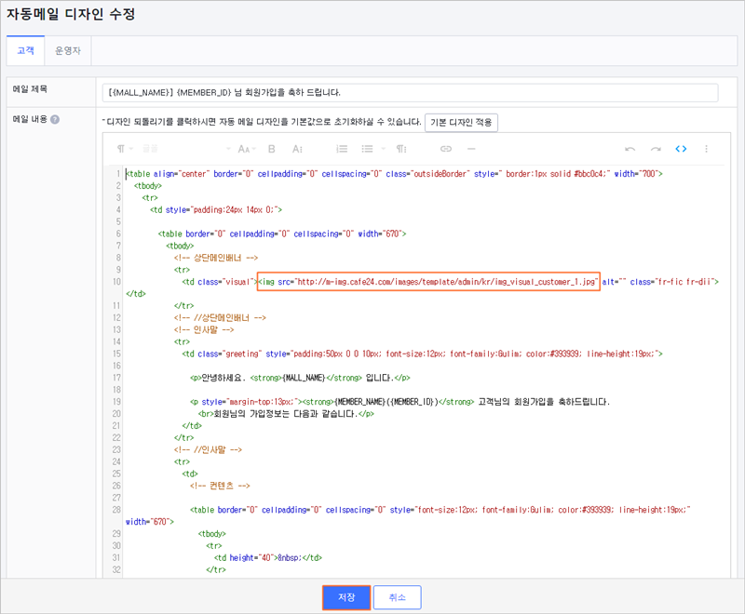Click the 메일 제목 input field
Screen dimensions: 745x614
pyautogui.click(x=410, y=92)
